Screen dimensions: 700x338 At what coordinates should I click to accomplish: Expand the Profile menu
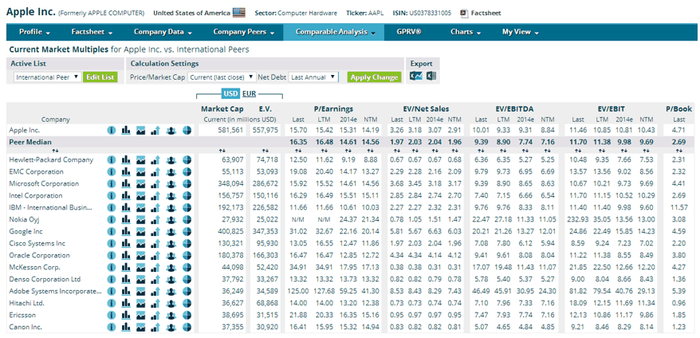[x=34, y=32]
